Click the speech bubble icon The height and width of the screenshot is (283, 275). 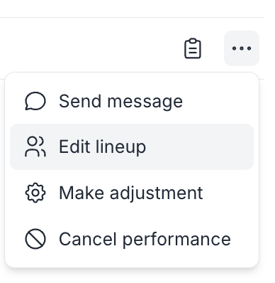[35, 101]
